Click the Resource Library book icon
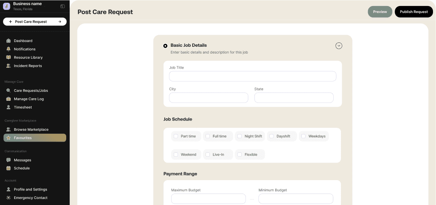This screenshot has width=436, height=205. coord(9,57)
